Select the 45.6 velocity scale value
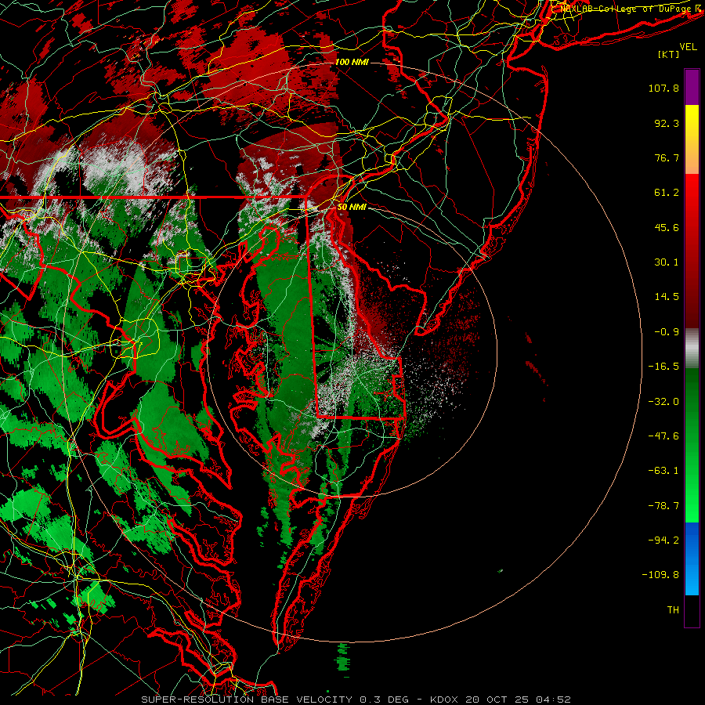This screenshot has width=705, height=705. [x=667, y=227]
